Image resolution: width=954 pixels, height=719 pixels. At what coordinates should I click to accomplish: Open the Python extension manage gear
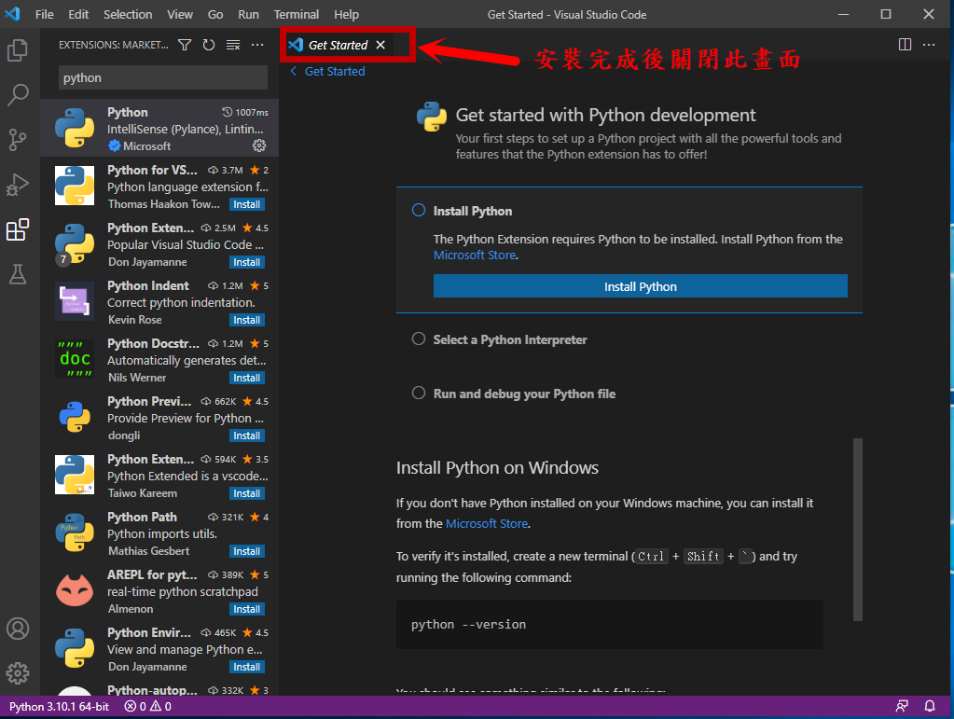pos(259,145)
